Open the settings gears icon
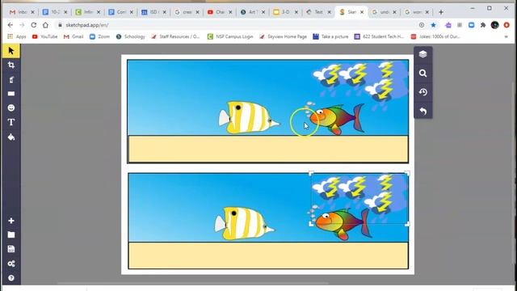Viewport: 517px width, 291px height. 11,264
